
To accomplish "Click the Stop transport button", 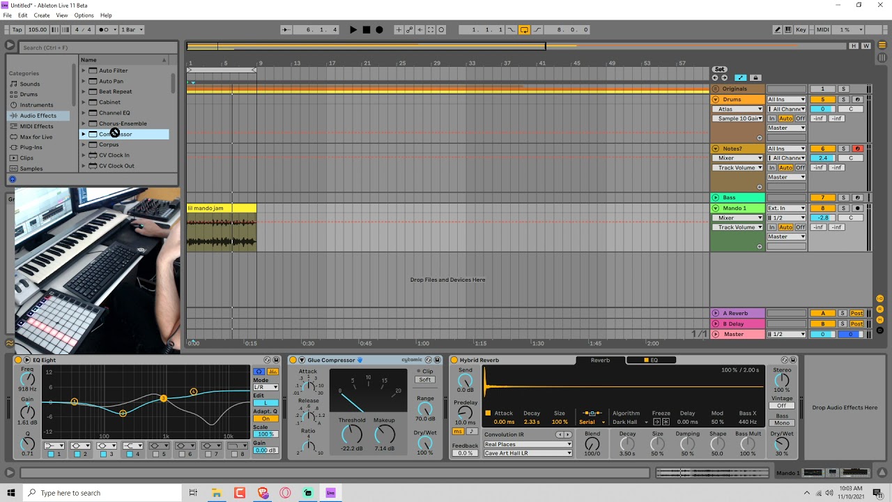I will pyautogui.click(x=367, y=30).
